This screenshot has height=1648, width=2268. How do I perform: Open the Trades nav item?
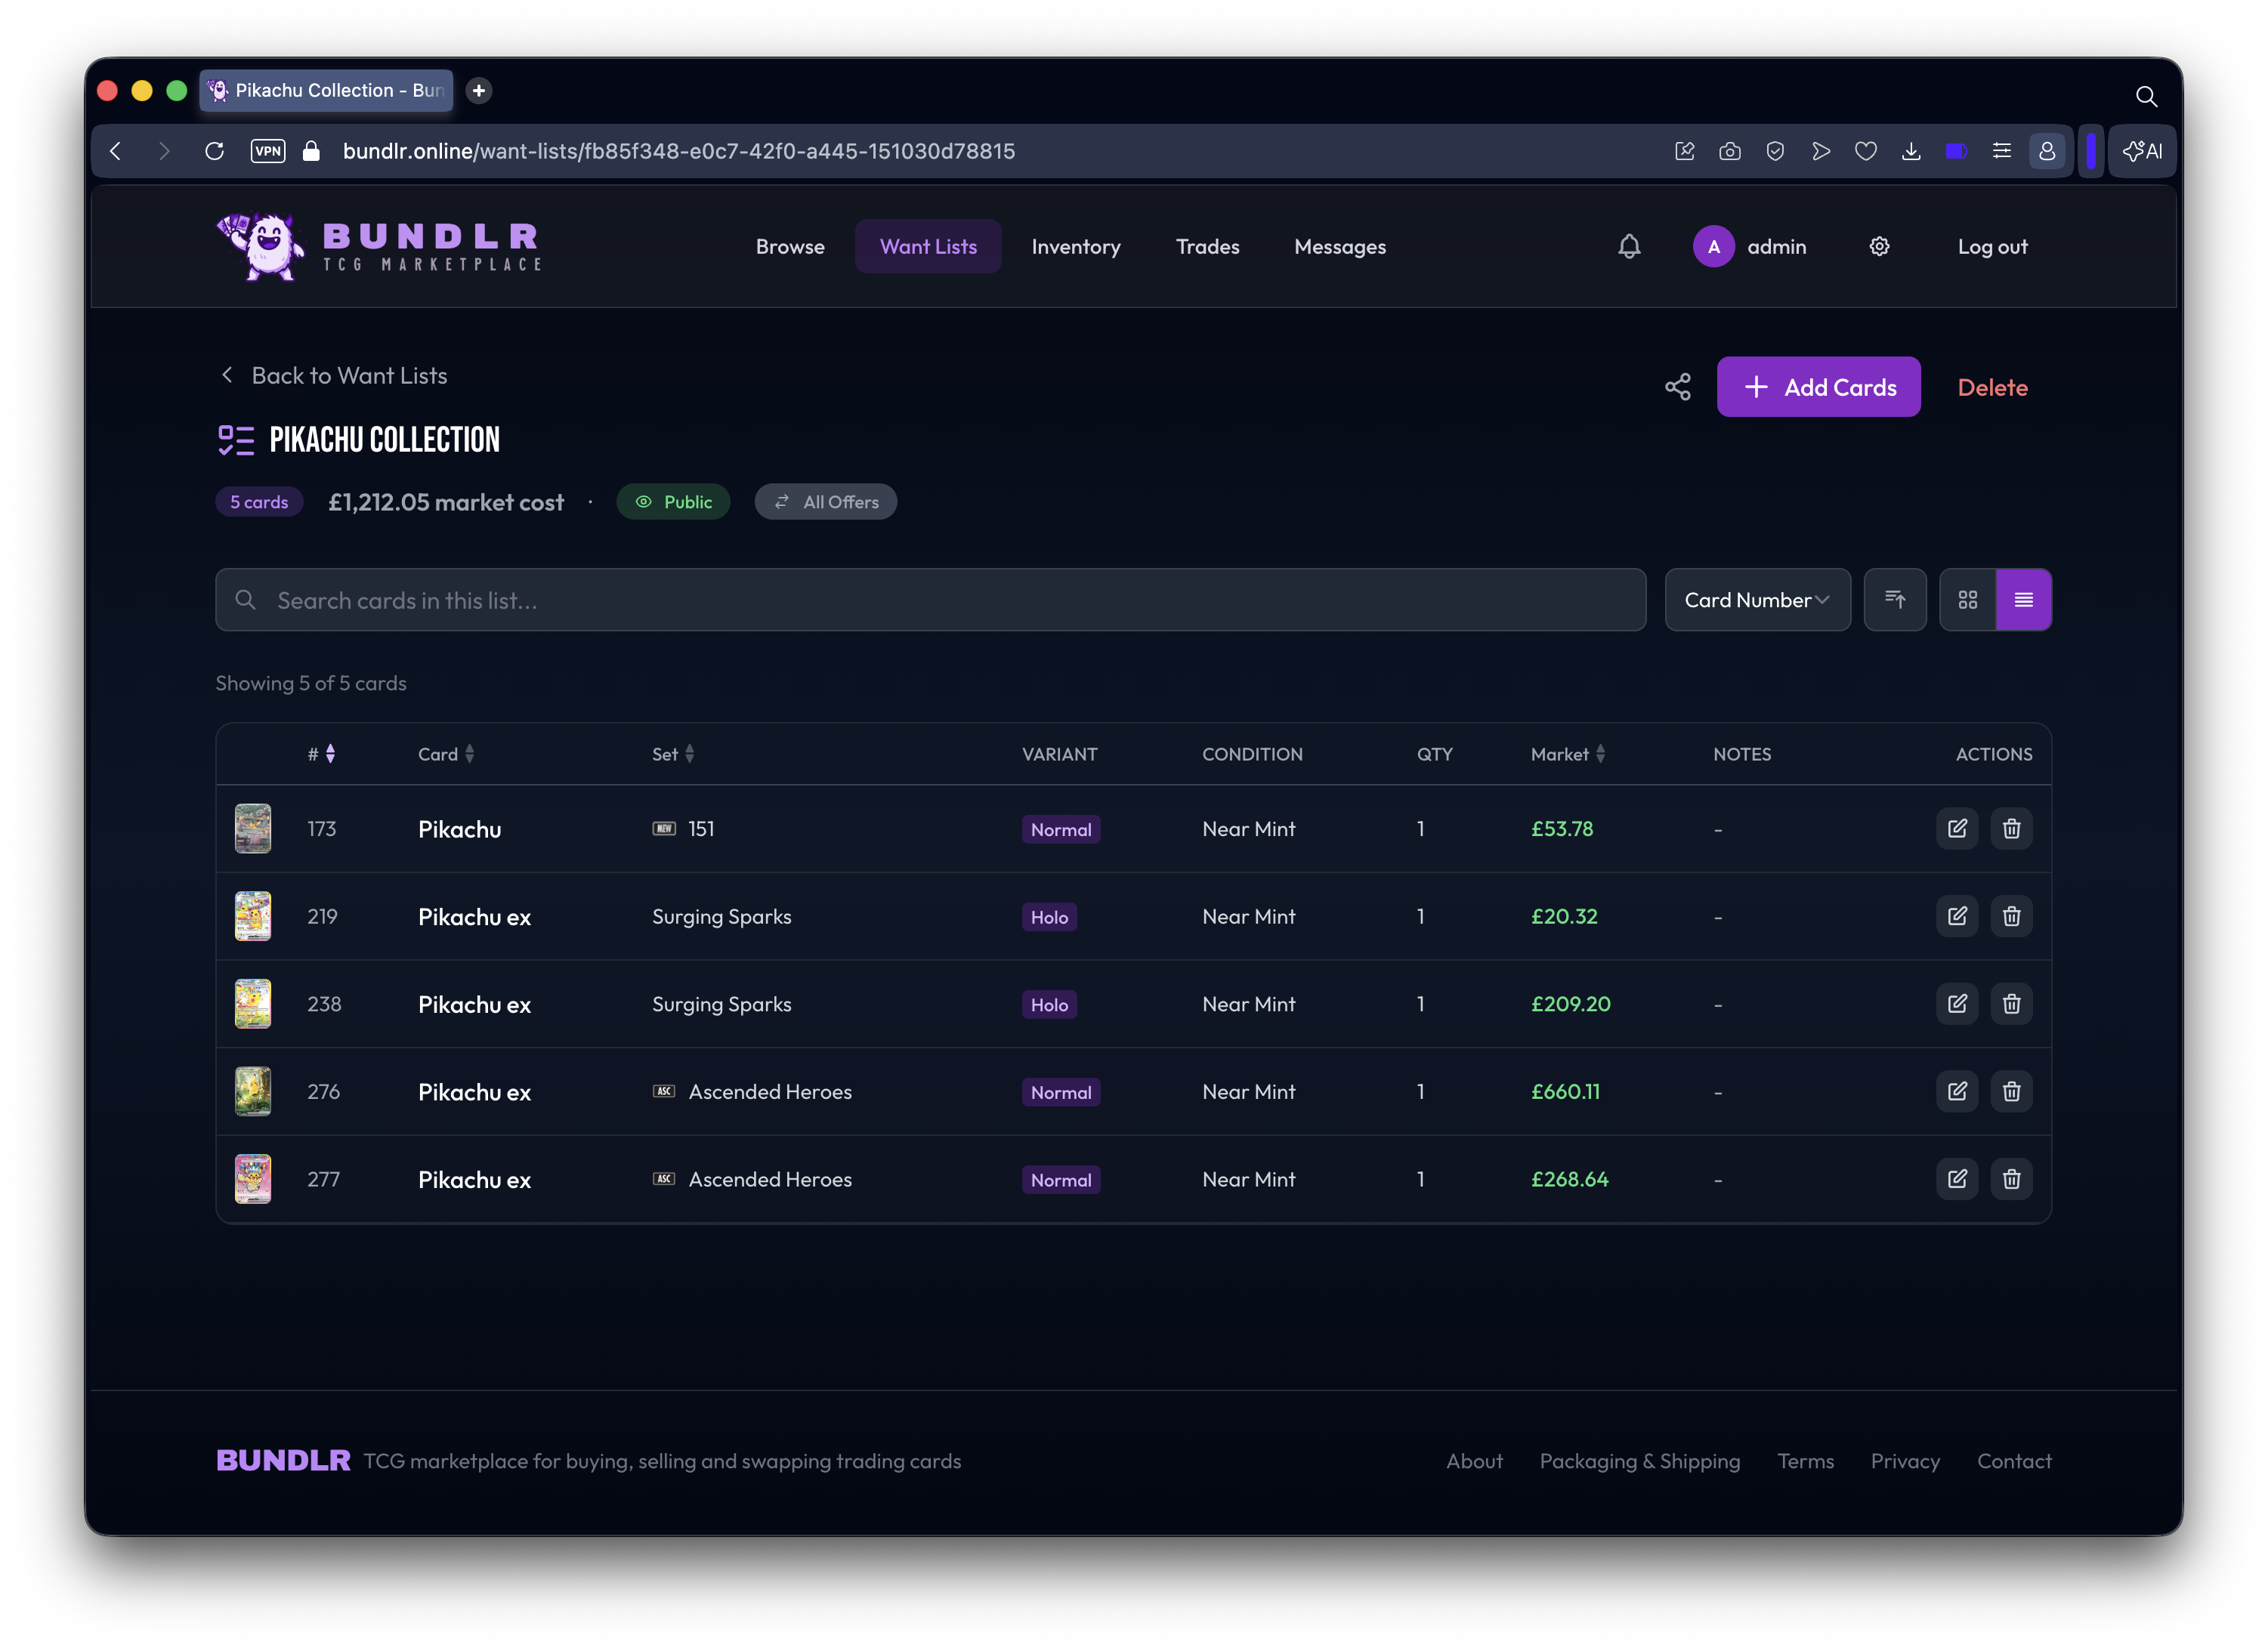click(1207, 246)
